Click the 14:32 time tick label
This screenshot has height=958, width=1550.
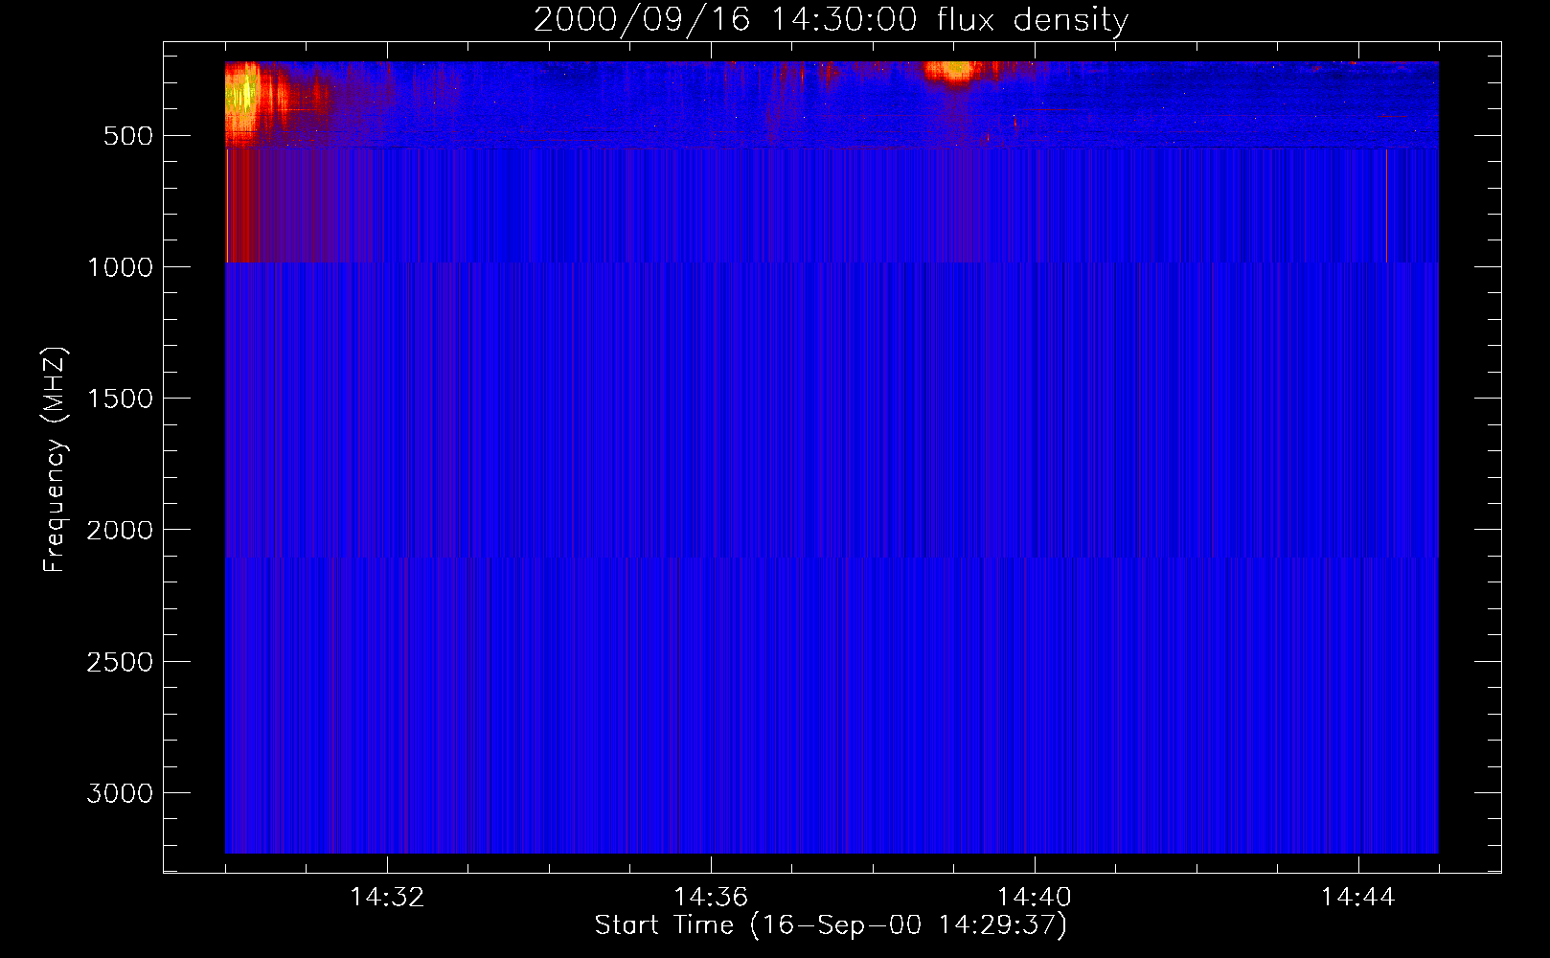(x=387, y=898)
